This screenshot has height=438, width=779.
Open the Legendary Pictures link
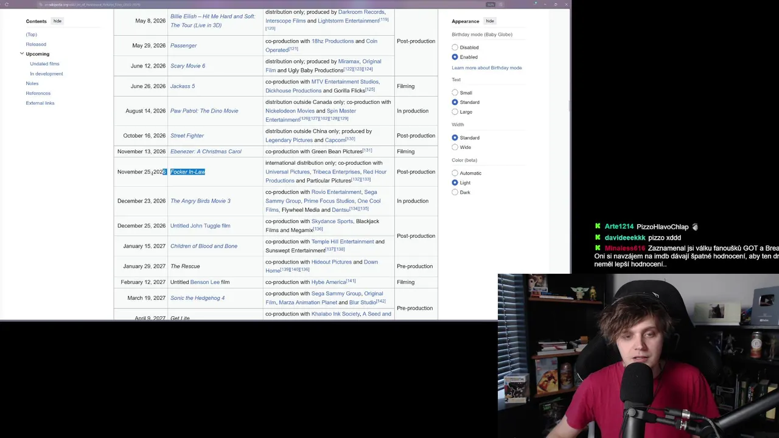288,140
